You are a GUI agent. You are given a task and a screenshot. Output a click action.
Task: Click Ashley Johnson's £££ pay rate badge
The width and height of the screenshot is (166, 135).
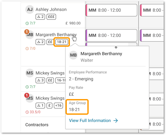51,17
